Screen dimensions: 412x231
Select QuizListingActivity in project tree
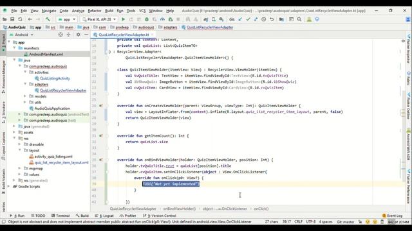(55, 78)
